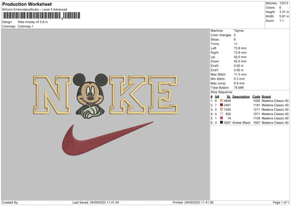Viewport: 291px width, 206px height.
Task: Click the Max Stitch value '11.3 mm'
Action: point(240,74)
